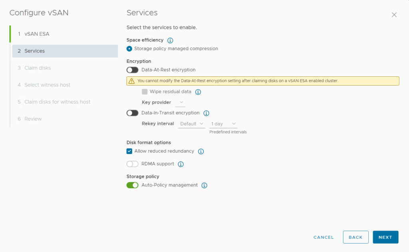Click info icon for Data-In-Transit encryption
Screen dimensions: 409x252
[206, 113]
